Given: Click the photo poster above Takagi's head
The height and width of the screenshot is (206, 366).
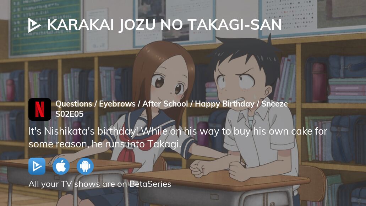Looking at the screenshot, I should (x=174, y=21).
